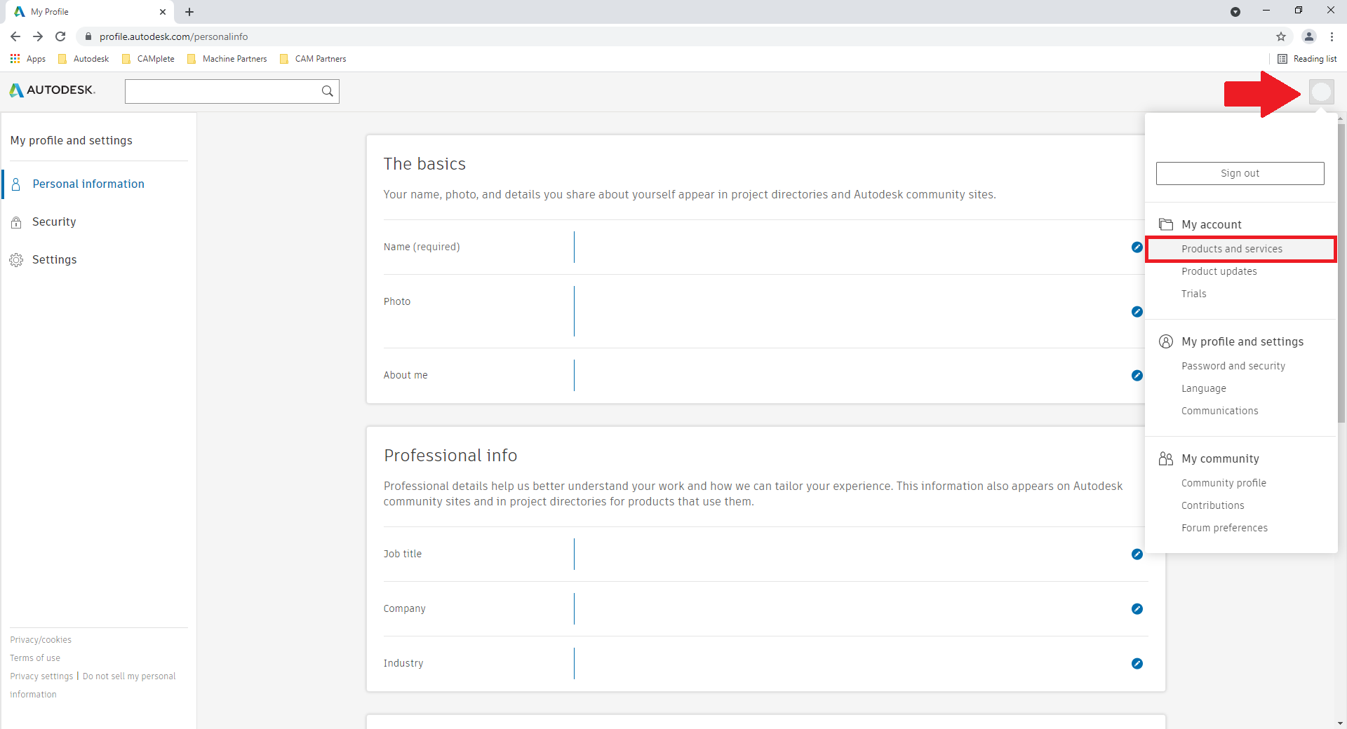Edit the About me field pencil icon
The image size is (1347, 729).
click(1137, 376)
